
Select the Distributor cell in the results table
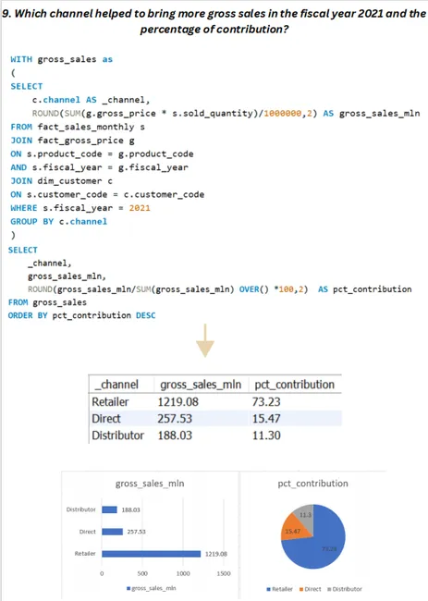[117, 435]
